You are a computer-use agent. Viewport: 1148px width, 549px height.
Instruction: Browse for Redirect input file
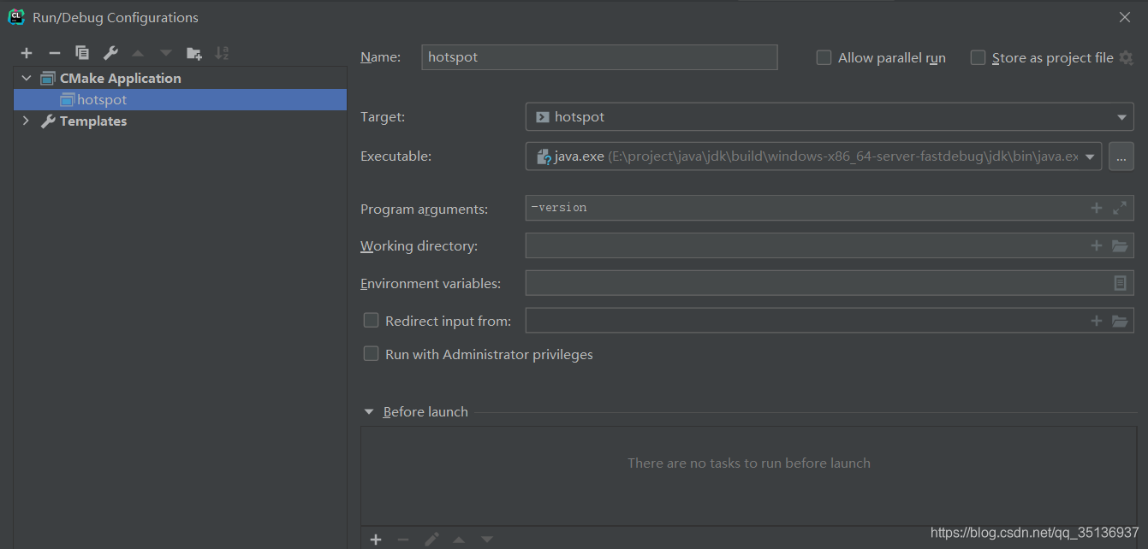[1120, 321]
